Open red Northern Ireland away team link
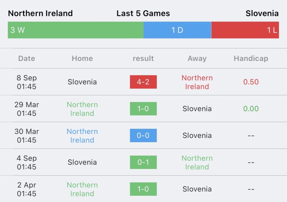Viewport: 287px width, 202px height. point(197,82)
